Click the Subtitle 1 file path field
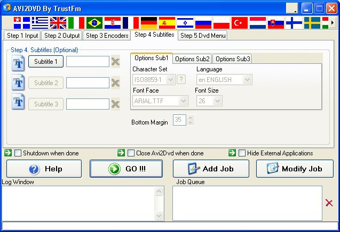This screenshot has height=232, width=340. point(88,62)
